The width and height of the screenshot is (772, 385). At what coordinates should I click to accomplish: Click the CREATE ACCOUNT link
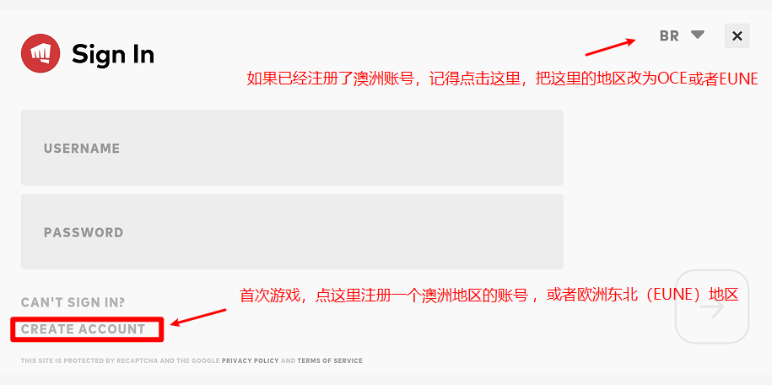point(84,329)
